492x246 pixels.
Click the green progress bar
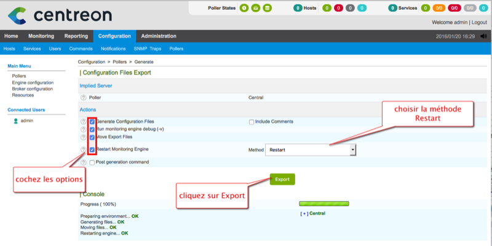[x=323, y=204]
